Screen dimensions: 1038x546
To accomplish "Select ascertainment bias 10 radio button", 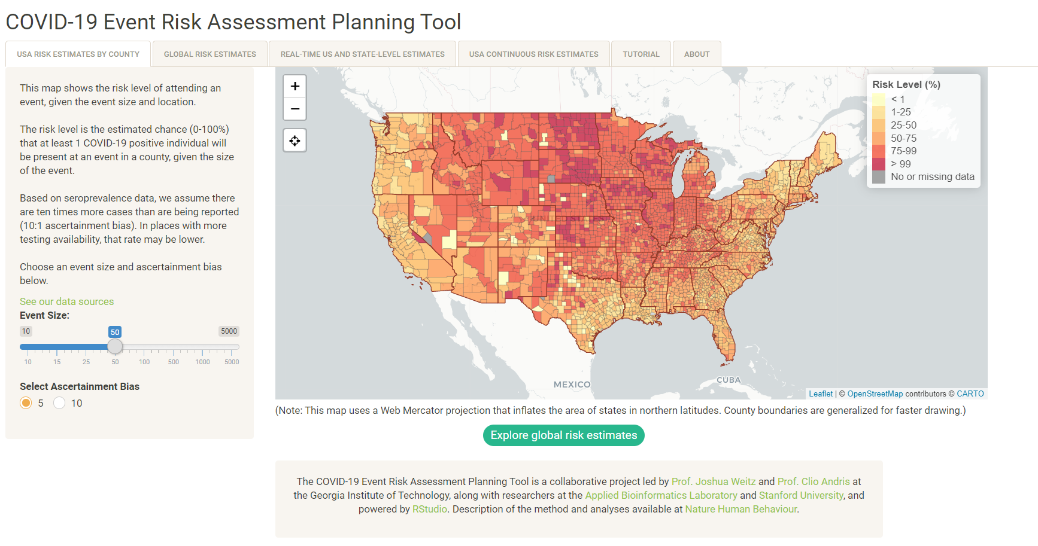I will [59, 403].
